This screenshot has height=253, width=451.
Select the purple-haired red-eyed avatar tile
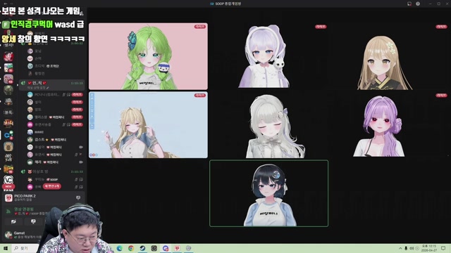tap(390, 125)
